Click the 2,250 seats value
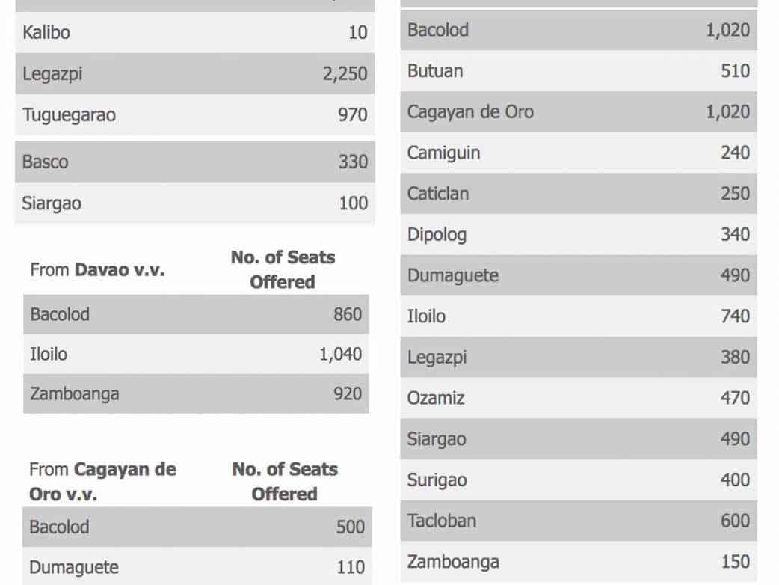Image resolution: width=779 pixels, height=585 pixels. point(345,74)
